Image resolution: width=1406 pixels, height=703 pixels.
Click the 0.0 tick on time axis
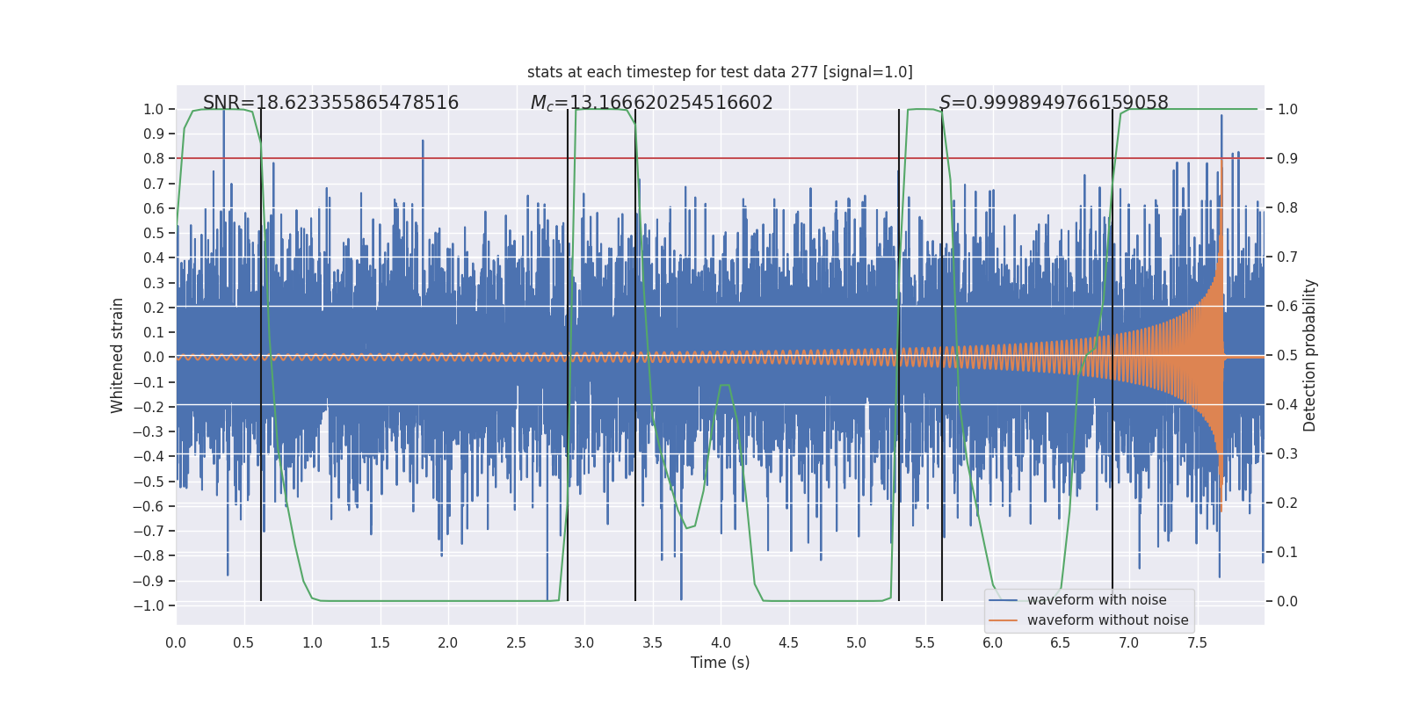pos(176,643)
